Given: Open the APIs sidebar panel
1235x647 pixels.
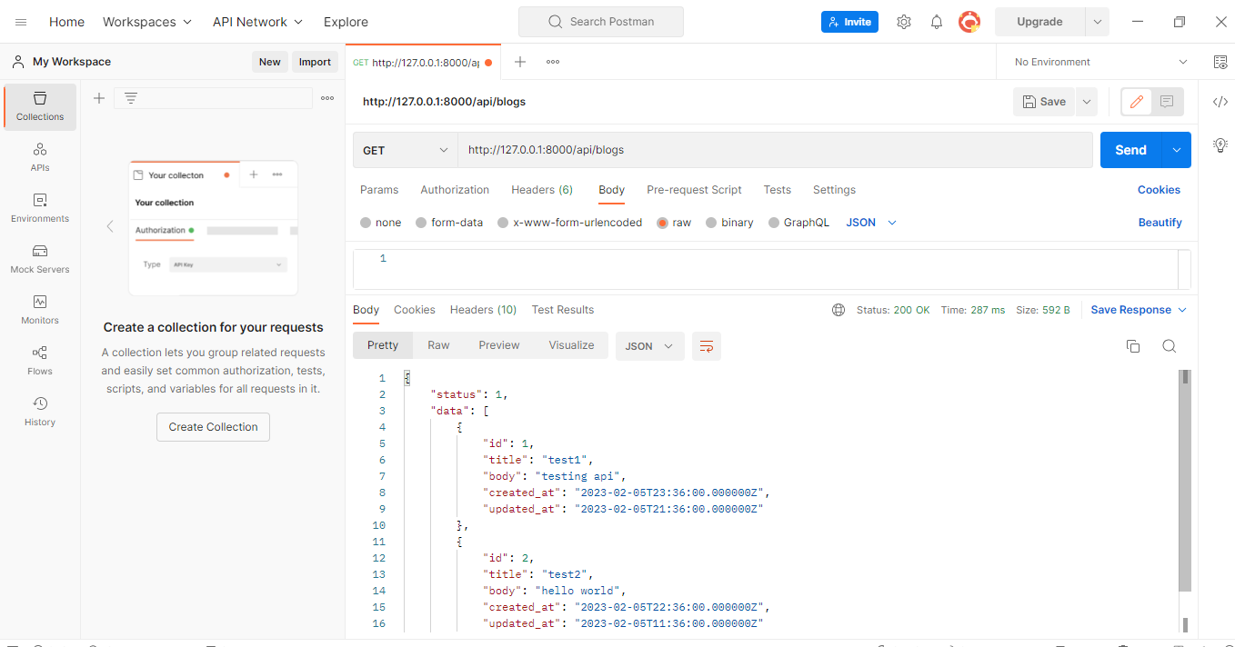Looking at the screenshot, I should (40, 157).
